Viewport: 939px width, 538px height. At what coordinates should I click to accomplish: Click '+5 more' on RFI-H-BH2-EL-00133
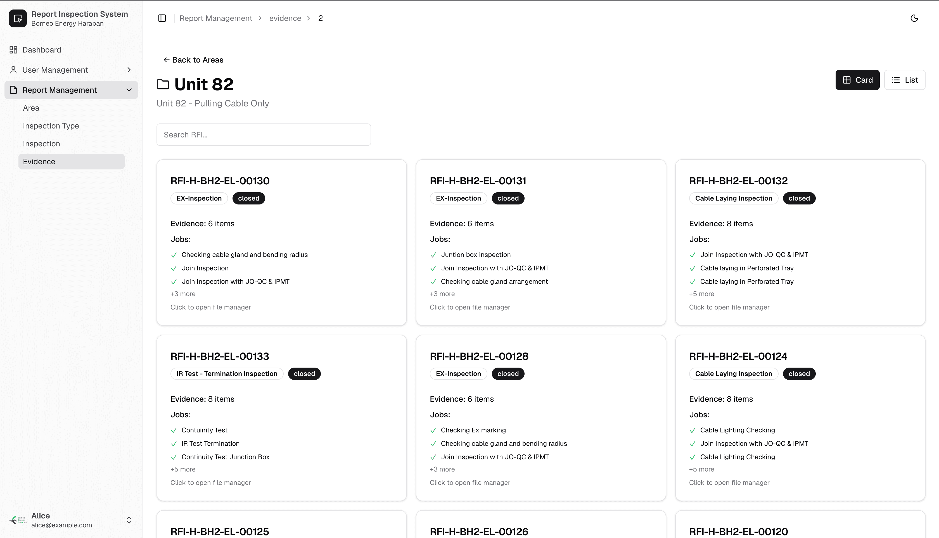tap(183, 469)
